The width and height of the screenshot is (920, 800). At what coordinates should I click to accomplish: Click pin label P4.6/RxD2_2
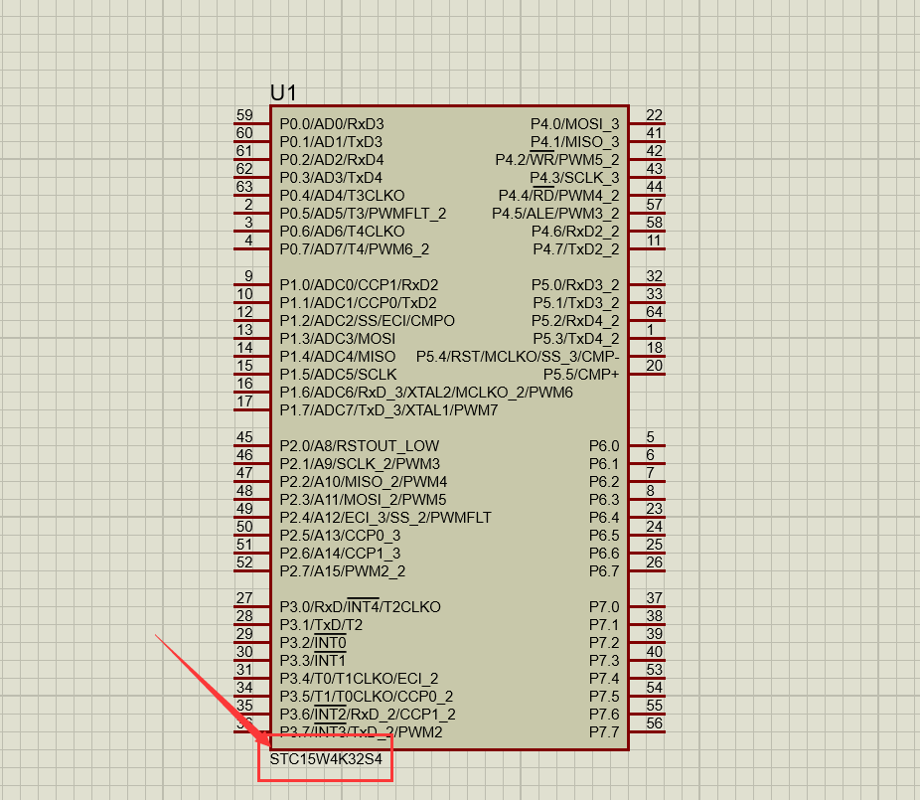pos(575,232)
